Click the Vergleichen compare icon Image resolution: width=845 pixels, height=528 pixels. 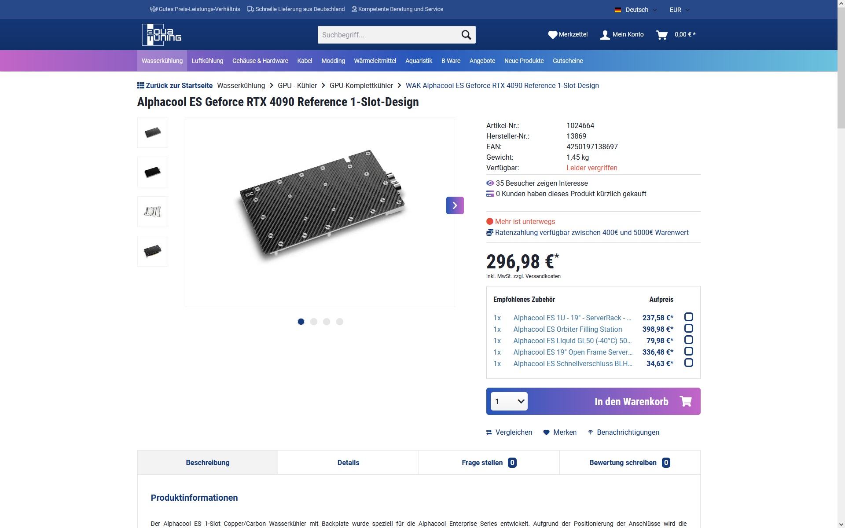tap(489, 433)
